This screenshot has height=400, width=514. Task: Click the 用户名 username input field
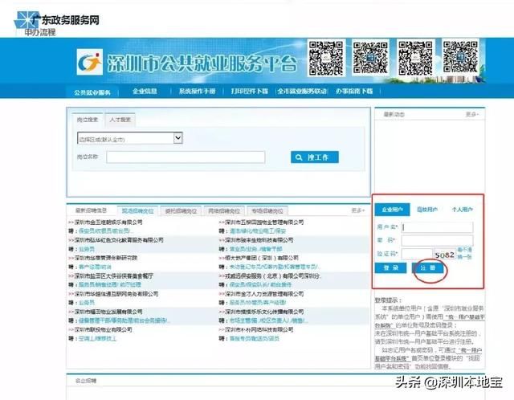pyautogui.click(x=437, y=227)
